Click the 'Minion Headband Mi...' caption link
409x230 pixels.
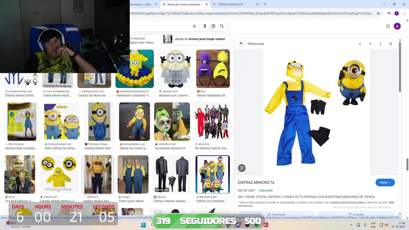click(212, 96)
